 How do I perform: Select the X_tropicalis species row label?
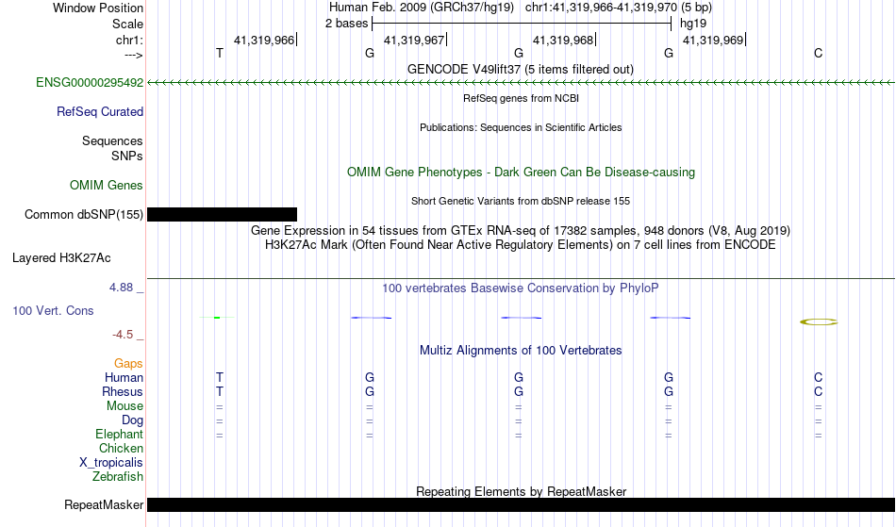pos(111,463)
